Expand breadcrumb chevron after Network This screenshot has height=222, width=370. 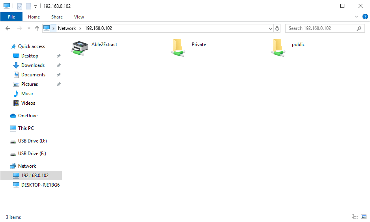click(x=80, y=28)
